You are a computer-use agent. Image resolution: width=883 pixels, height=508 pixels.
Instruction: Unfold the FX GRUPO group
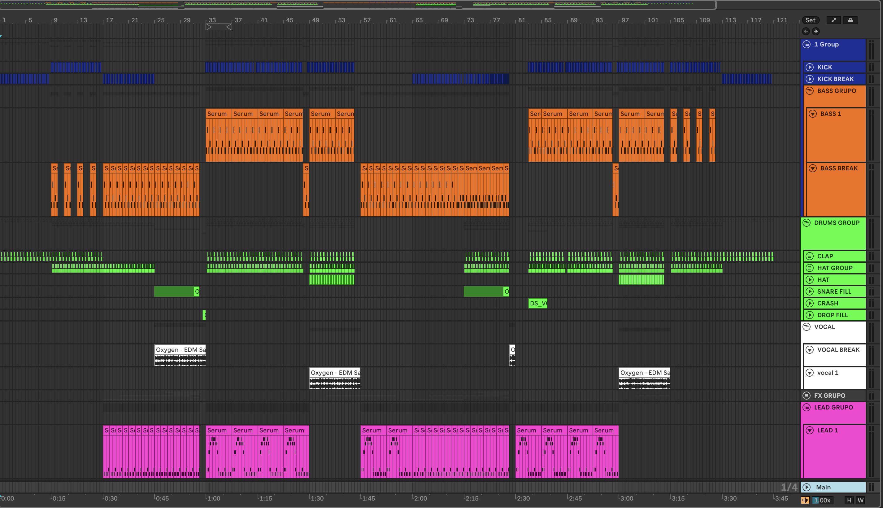click(x=807, y=395)
